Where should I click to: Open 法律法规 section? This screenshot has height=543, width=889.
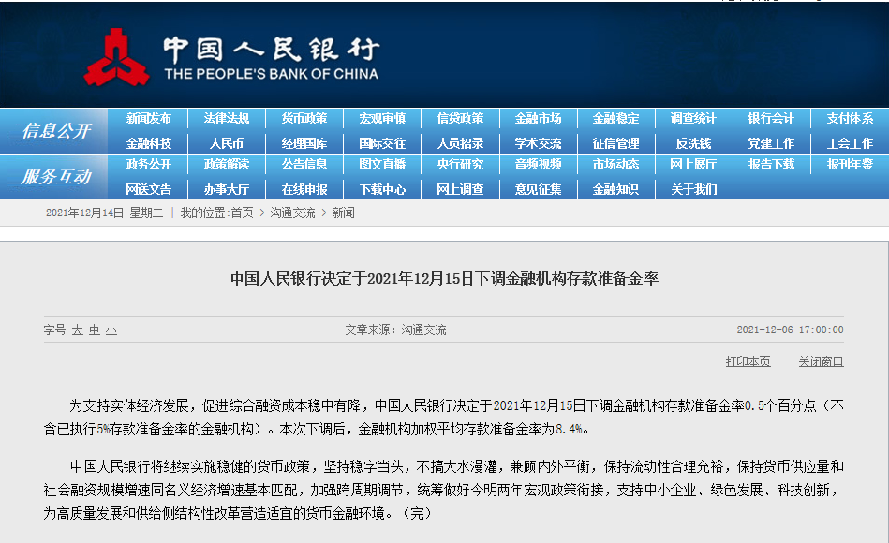[x=226, y=119]
